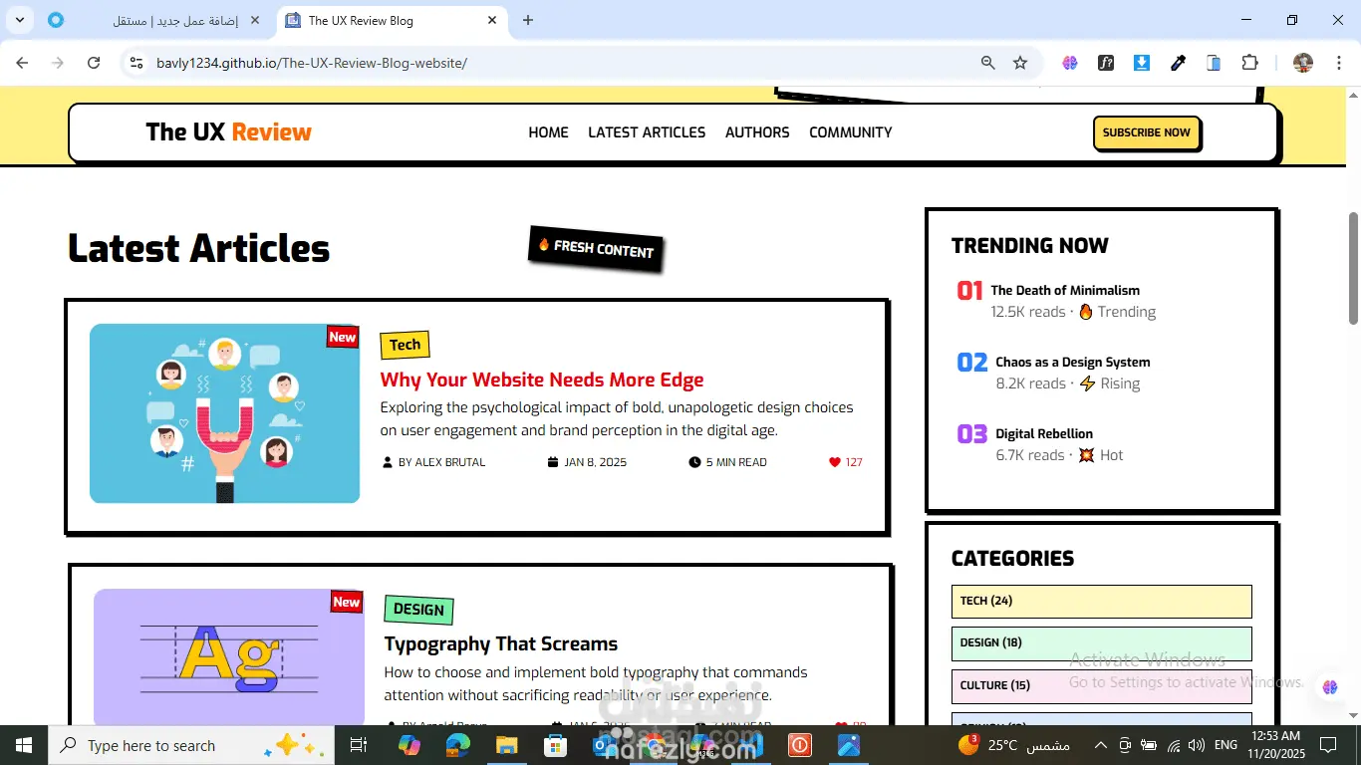Open trending 'The Death of Minimalism'

coord(1065,290)
